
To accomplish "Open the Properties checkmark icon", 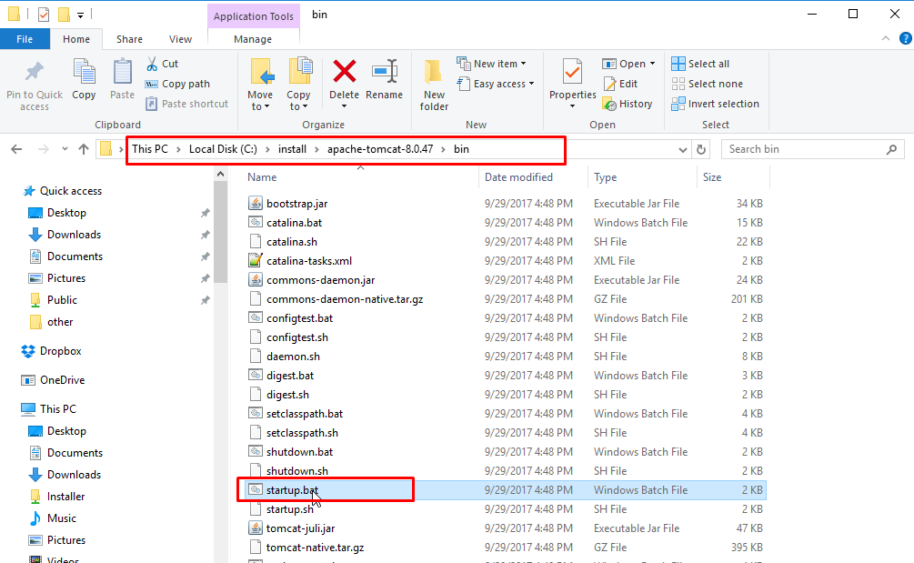I will pyautogui.click(x=572, y=73).
